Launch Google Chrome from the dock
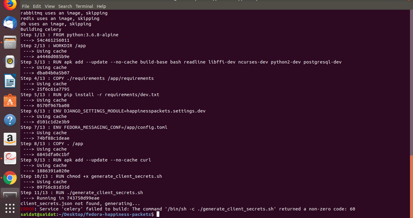The image size is (413, 218). (10, 178)
